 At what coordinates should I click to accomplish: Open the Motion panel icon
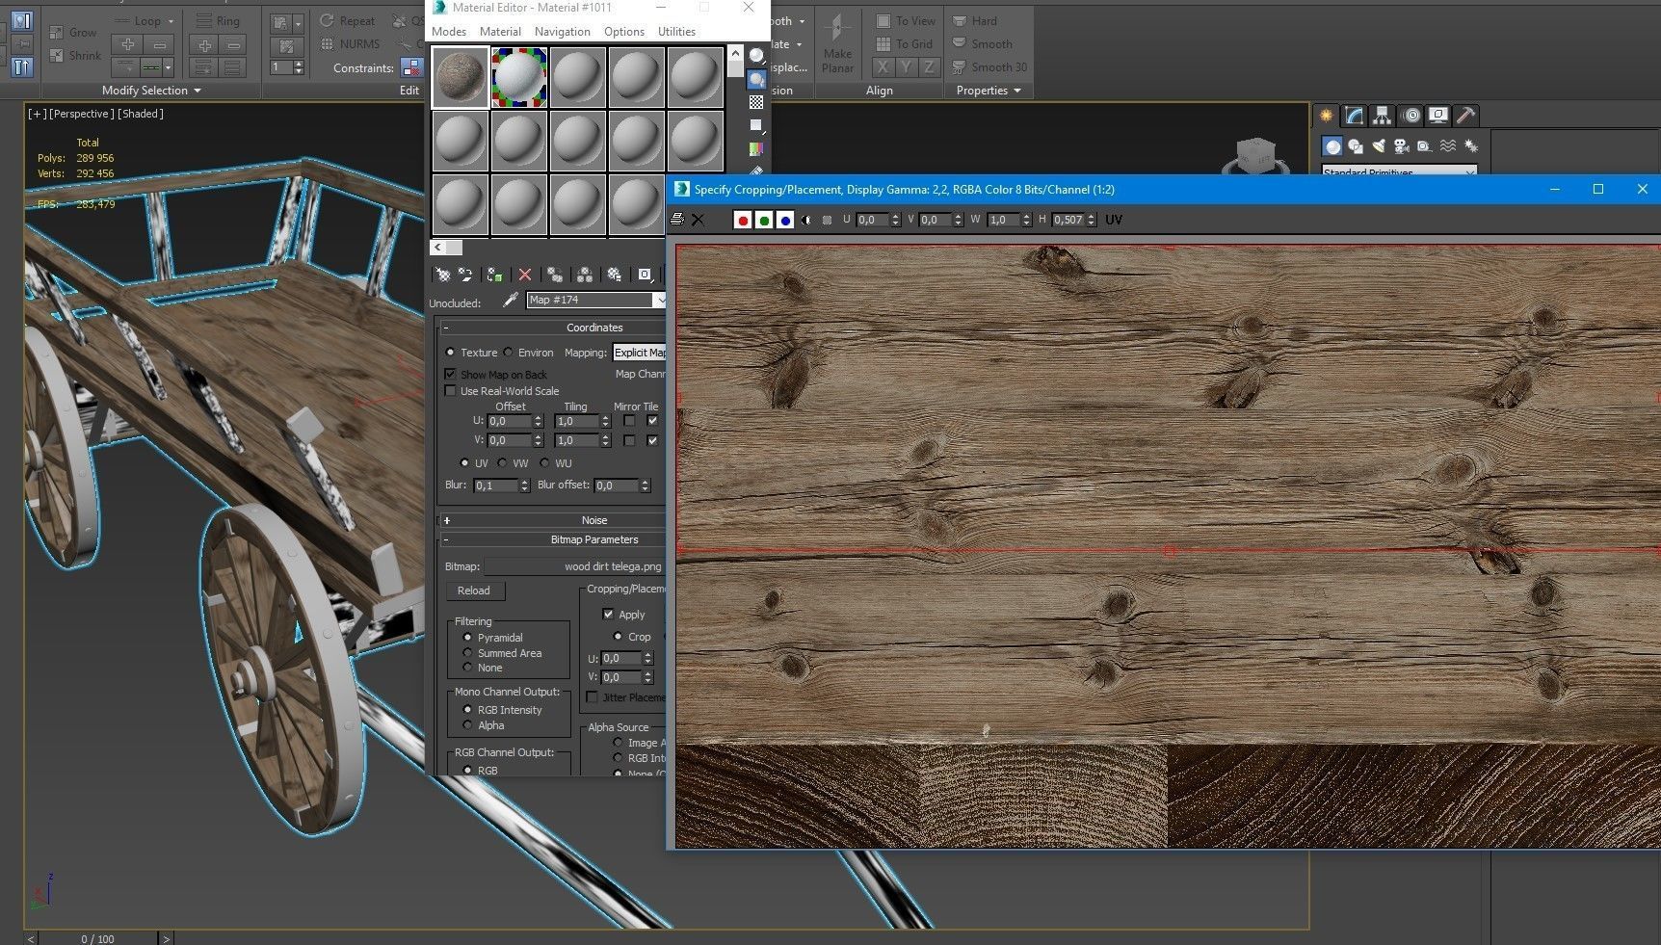pyautogui.click(x=1411, y=116)
